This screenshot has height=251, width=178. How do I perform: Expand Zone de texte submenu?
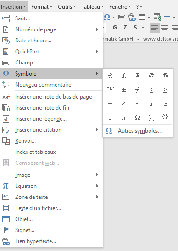point(51,197)
